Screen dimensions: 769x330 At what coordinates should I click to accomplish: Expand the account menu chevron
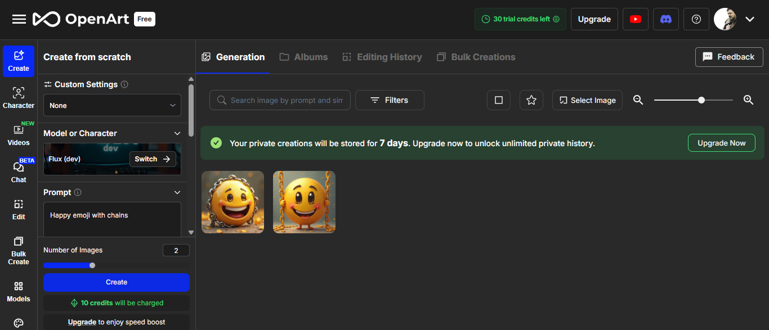750,19
